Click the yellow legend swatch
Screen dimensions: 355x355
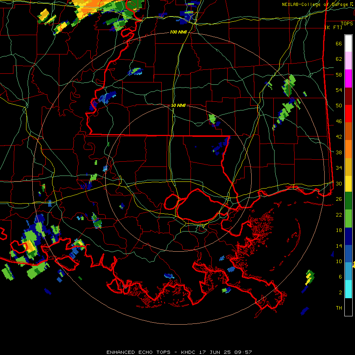[348, 183]
